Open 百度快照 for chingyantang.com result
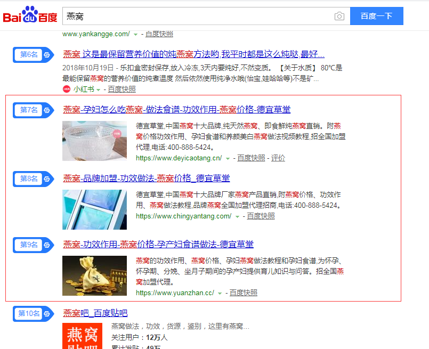This screenshot has width=429, height=349. 261,216
